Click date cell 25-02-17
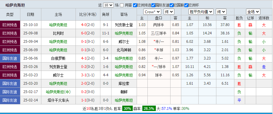Image resolution: width=273 pixels, height=114 pixels. [x=31, y=92]
